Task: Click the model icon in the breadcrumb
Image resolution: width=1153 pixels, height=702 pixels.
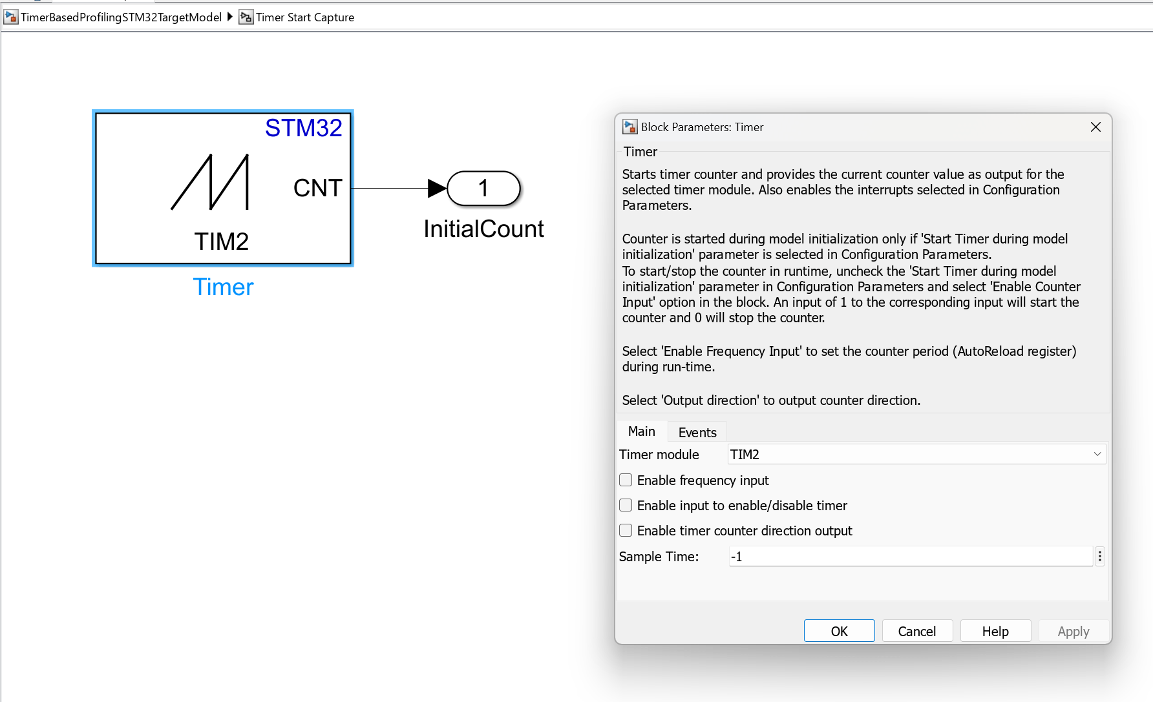Action: [10, 17]
